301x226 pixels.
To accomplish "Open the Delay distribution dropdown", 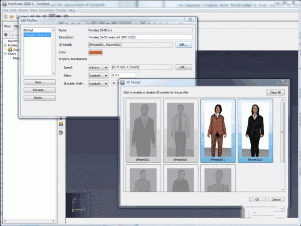I will (x=99, y=75).
